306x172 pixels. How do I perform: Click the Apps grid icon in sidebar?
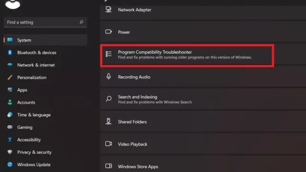click(x=10, y=90)
